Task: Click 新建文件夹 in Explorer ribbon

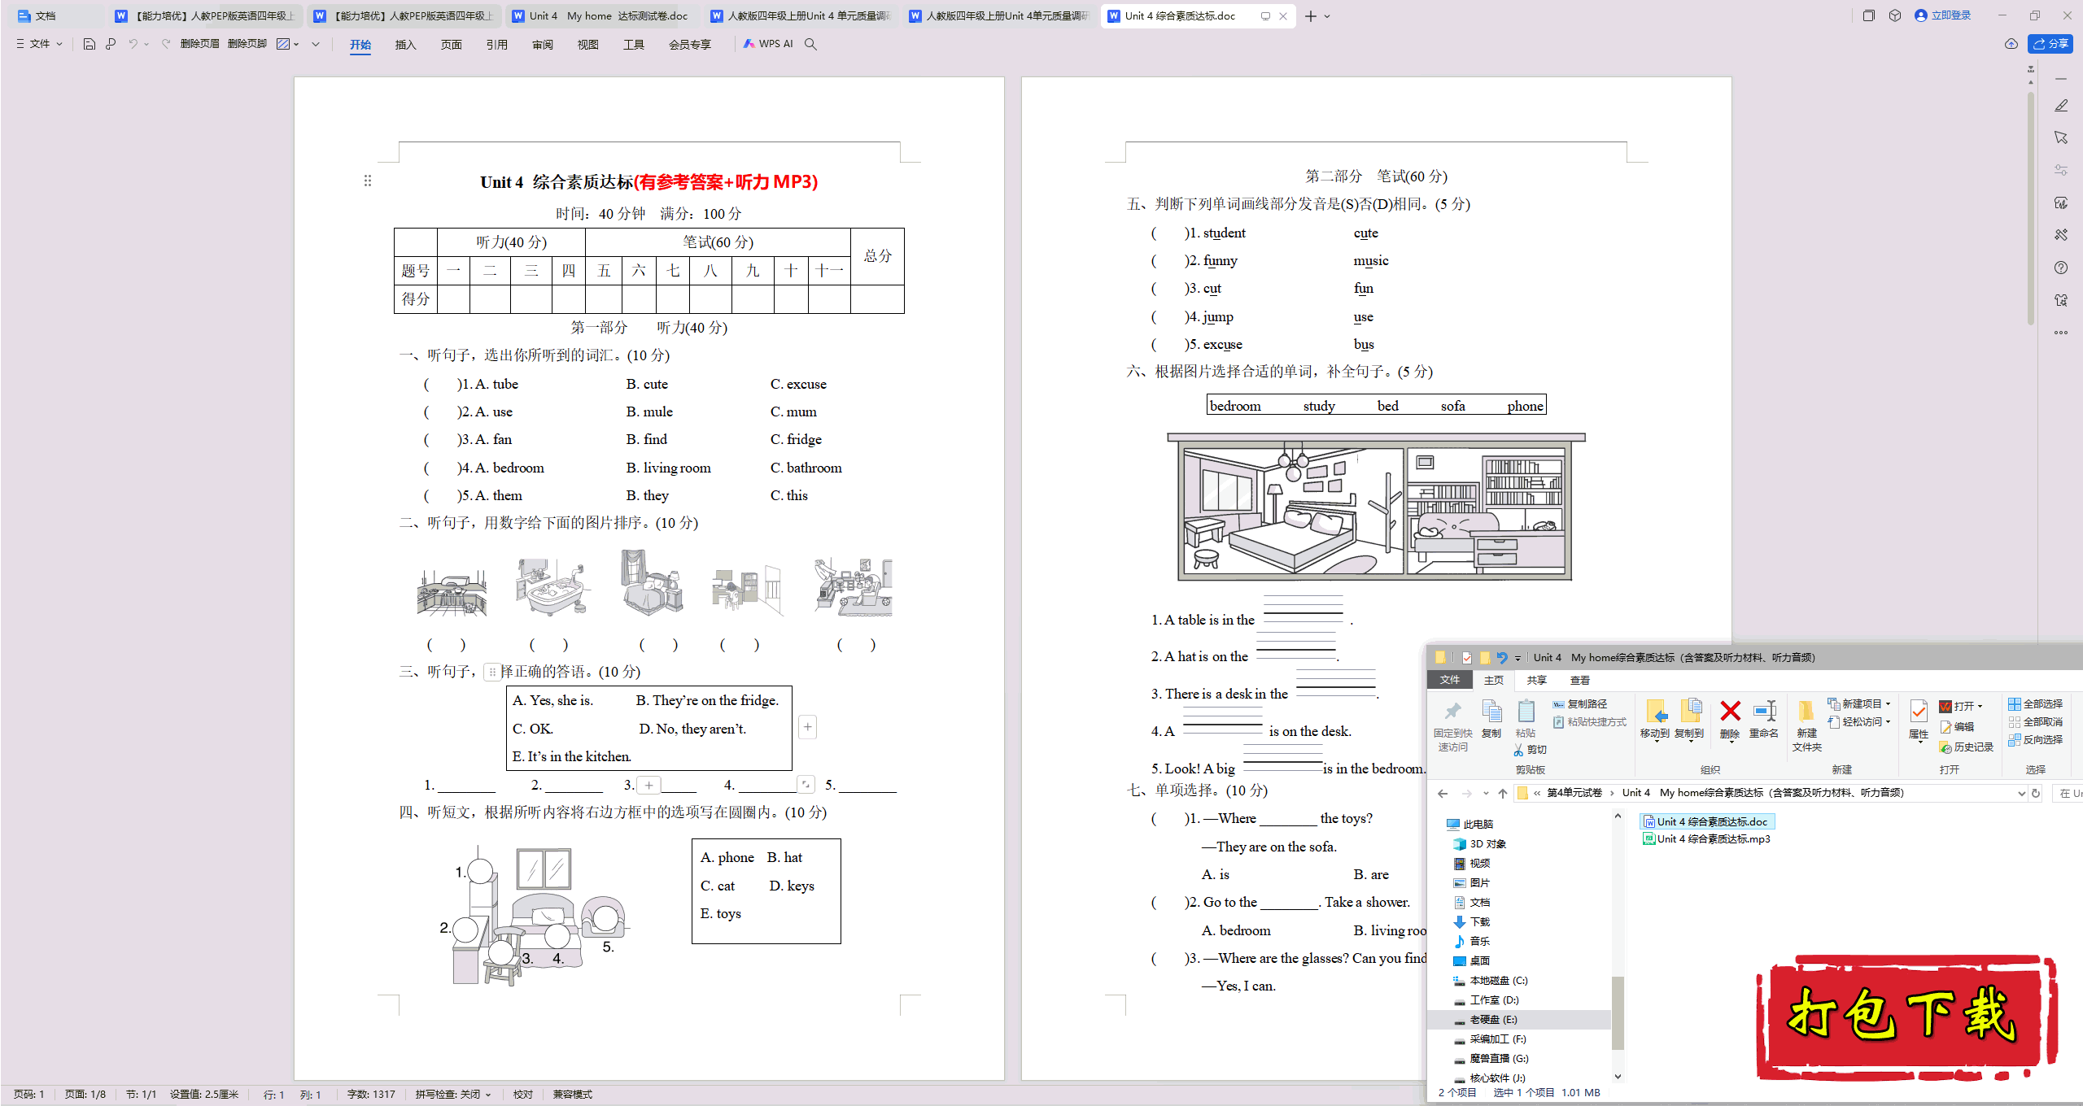Action: (x=1806, y=725)
